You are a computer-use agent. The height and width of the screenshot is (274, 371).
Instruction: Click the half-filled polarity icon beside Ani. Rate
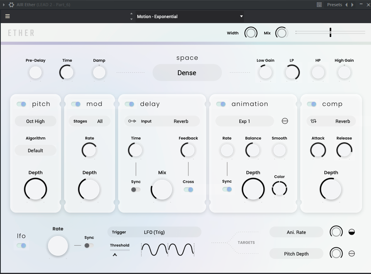pyautogui.click(x=352, y=232)
